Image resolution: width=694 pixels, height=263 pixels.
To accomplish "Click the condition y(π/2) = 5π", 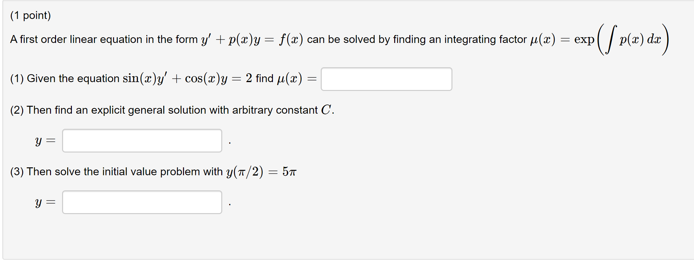I will point(262,171).
